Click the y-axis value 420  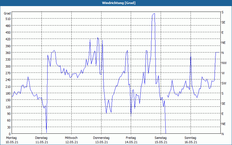[x=8, y=39]
